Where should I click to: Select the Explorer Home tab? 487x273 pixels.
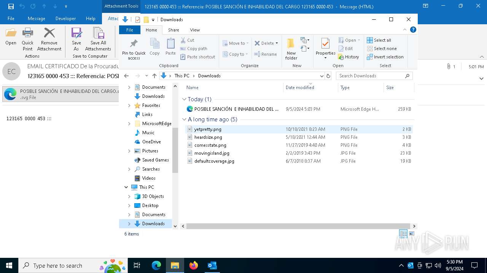[x=151, y=30]
